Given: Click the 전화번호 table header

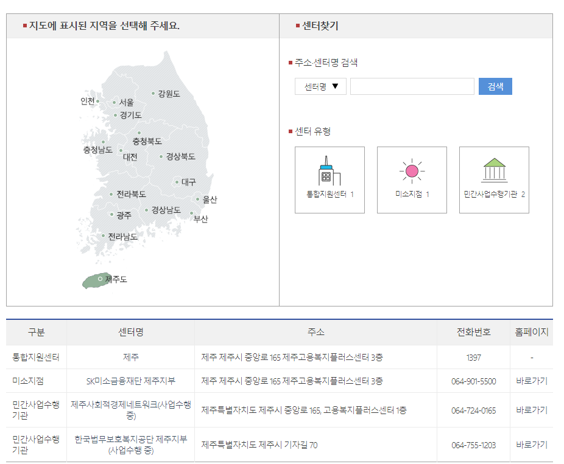Looking at the screenshot, I should click(474, 332).
